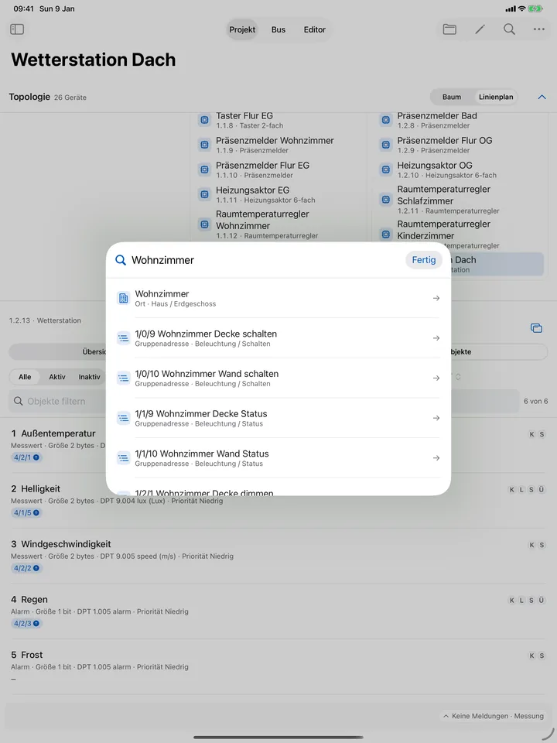The height and width of the screenshot is (743, 557).
Task: Click the search popup magnifier icon
Action: (121, 260)
